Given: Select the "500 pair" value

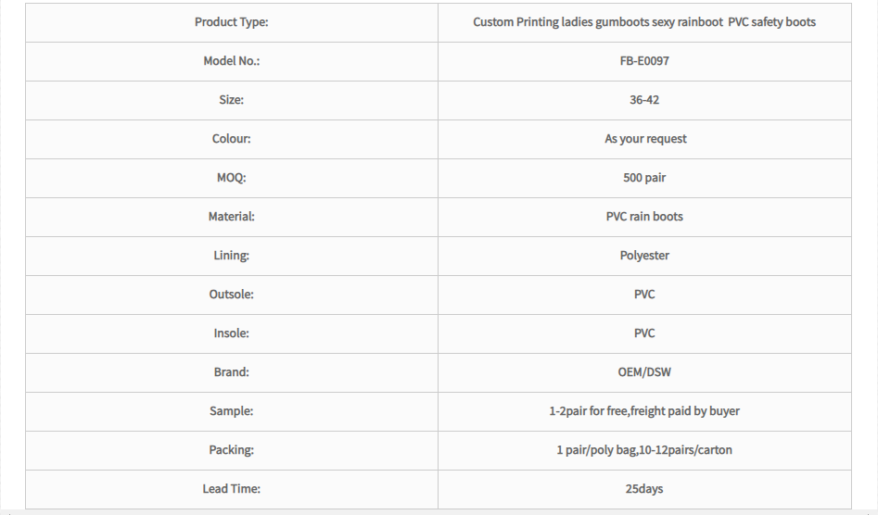Looking at the screenshot, I should (x=644, y=178).
